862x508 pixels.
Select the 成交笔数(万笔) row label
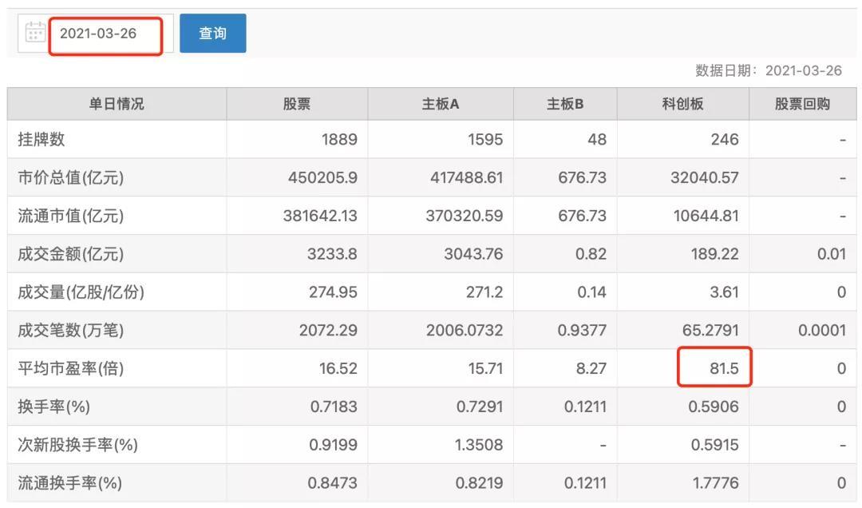[x=71, y=331]
